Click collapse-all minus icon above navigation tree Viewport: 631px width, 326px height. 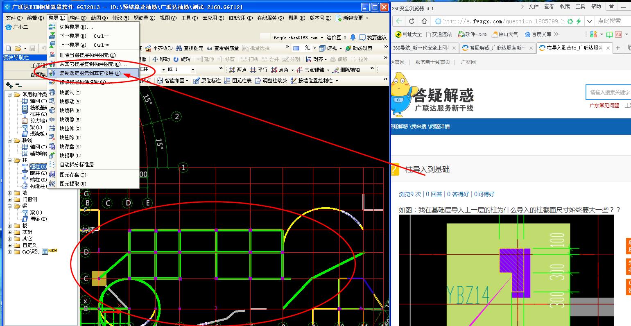[x=18, y=85]
